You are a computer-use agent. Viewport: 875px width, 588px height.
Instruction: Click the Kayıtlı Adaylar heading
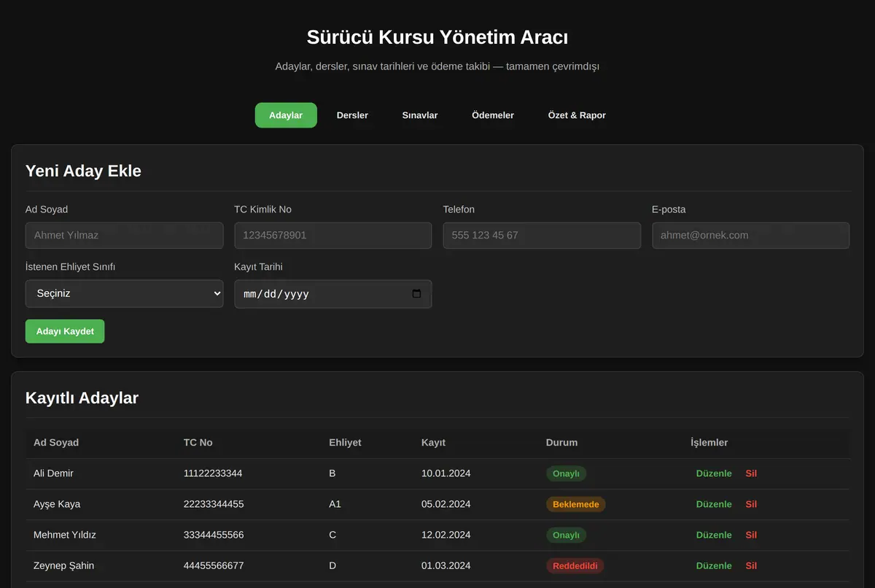[82, 398]
